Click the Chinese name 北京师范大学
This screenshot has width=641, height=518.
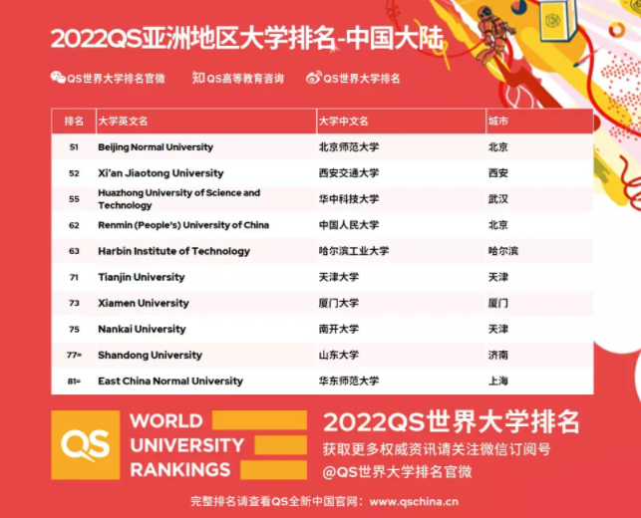(349, 147)
